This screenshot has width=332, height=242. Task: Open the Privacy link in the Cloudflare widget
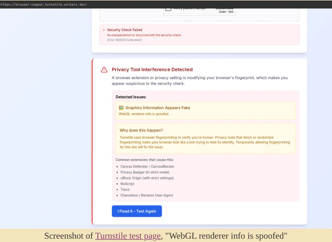point(223,11)
